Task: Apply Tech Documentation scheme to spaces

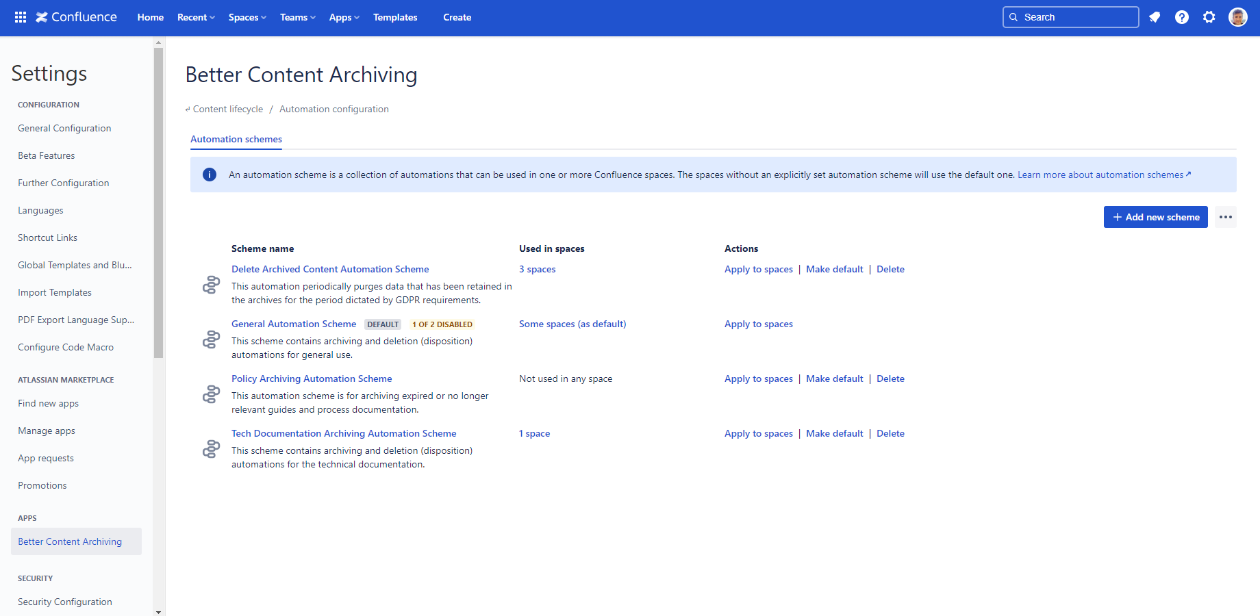Action: click(x=759, y=433)
